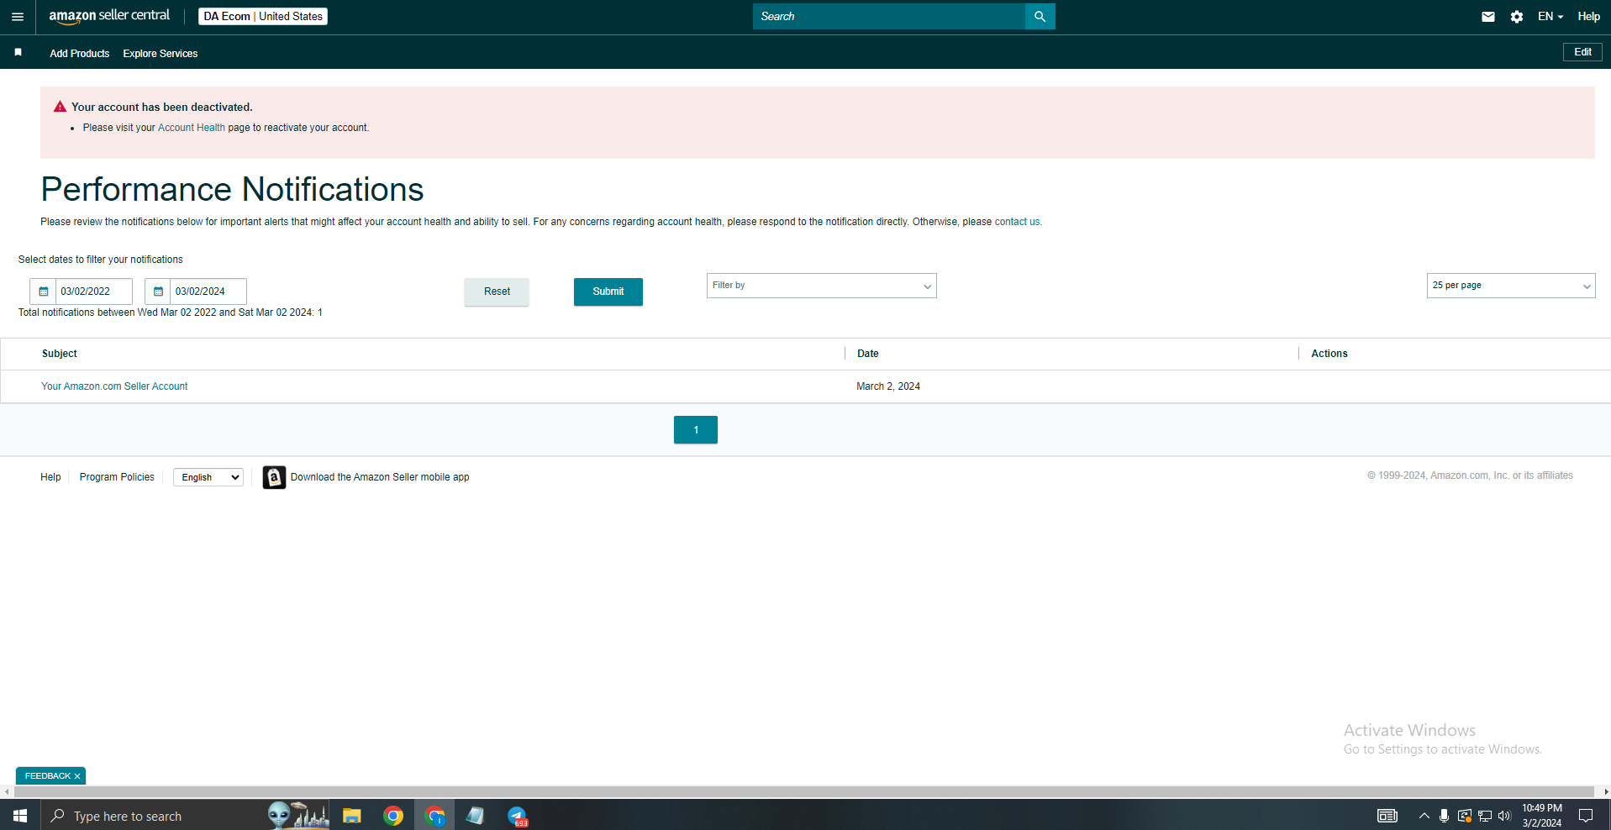
Task: Click the March 2, 2024 date cell
Action: [x=888, y=386]
